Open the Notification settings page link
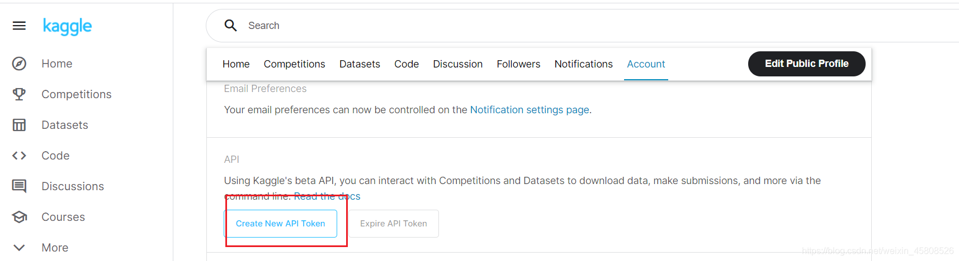 click(529, 110)
